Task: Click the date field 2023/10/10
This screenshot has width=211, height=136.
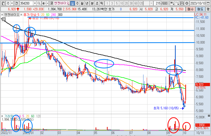Action: pyautogui.click(x=198, y=3)
